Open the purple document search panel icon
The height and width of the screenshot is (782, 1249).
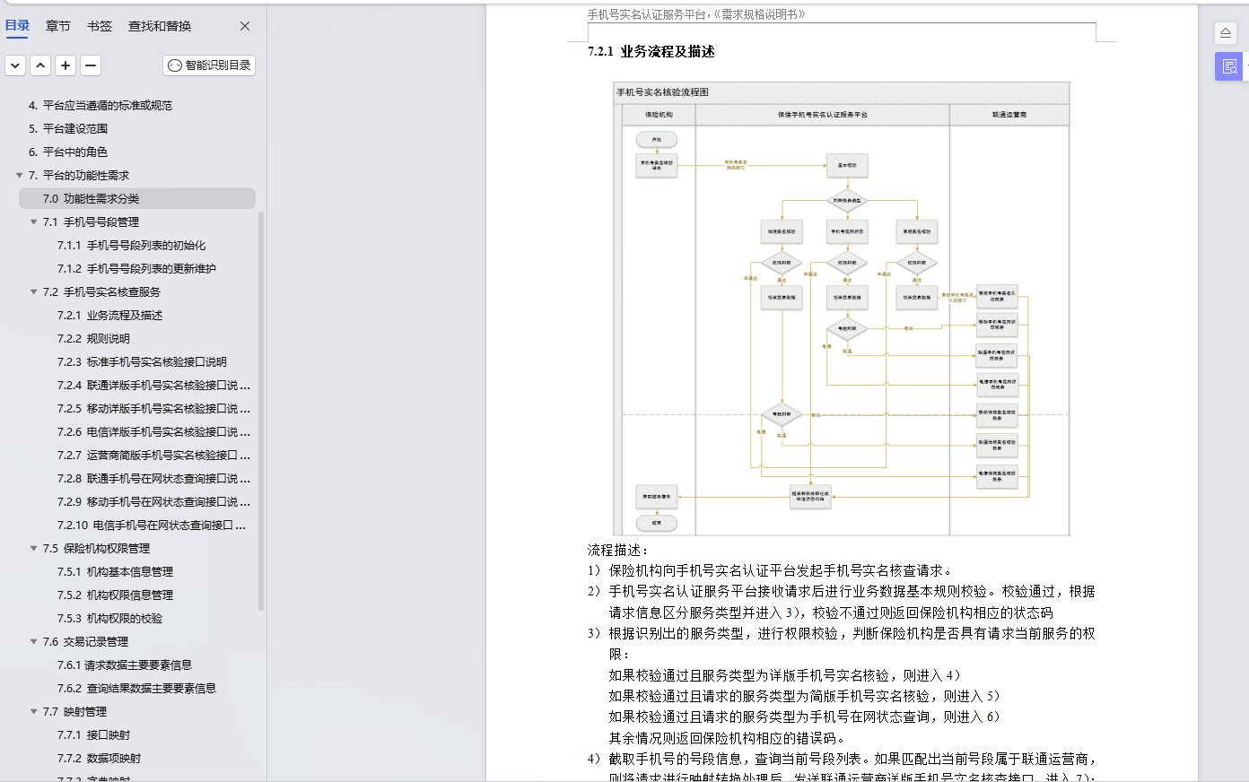pos(1229,66)
